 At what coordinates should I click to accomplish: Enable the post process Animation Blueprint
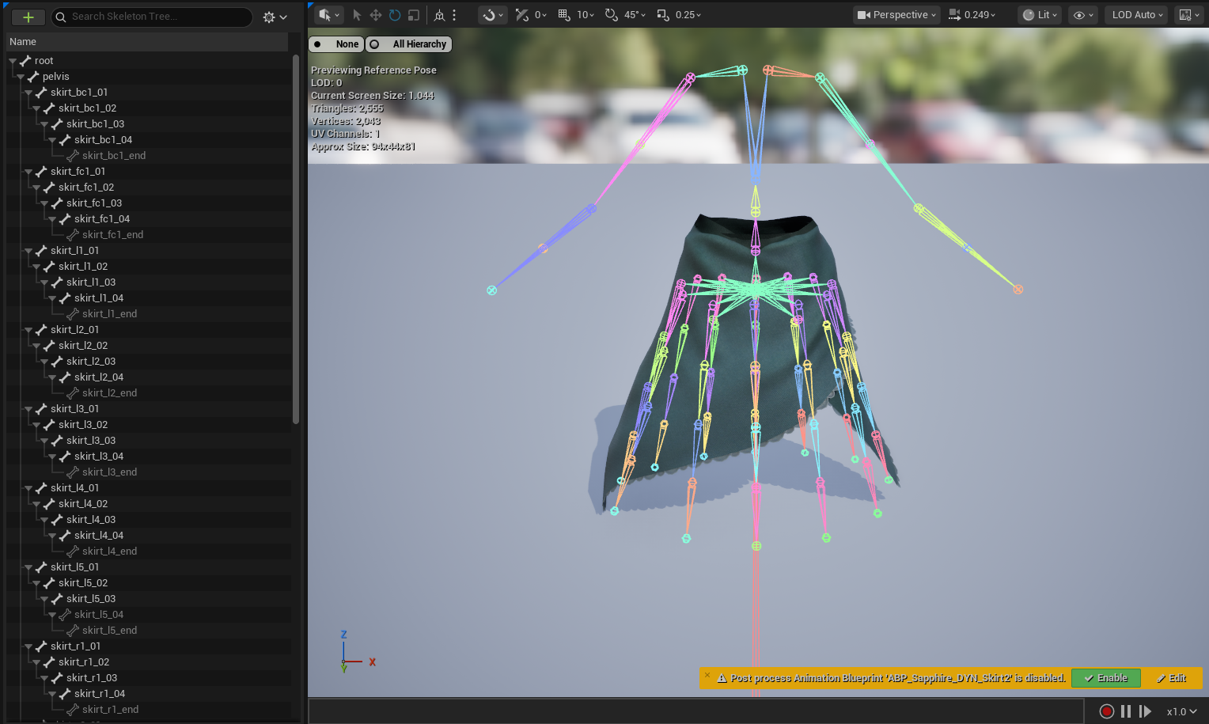[x=1105, y=678]
